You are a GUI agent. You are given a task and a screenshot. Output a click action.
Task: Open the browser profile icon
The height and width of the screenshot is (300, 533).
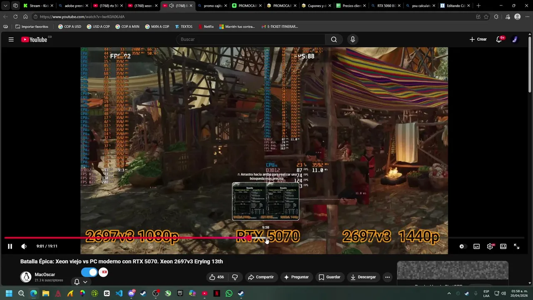click(x=517, y=17)
